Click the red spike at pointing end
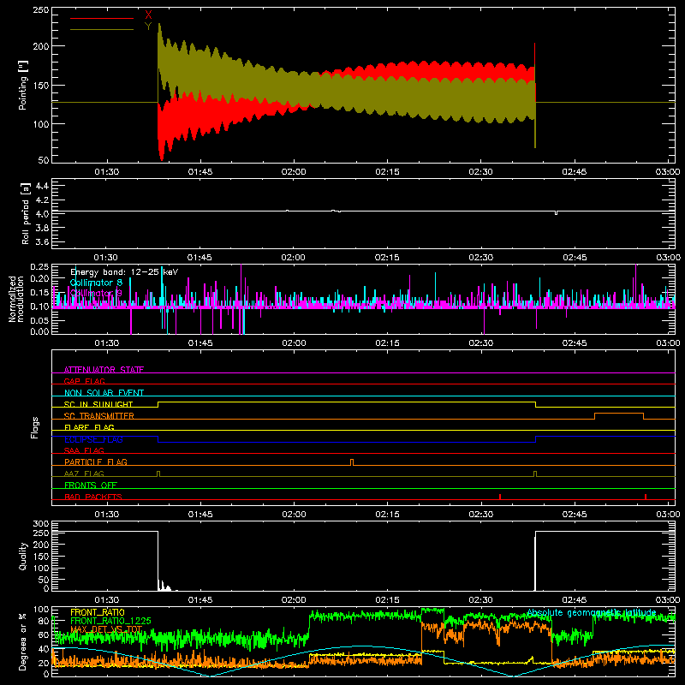This screenshot has height=685, width=685. coord(534,55)
